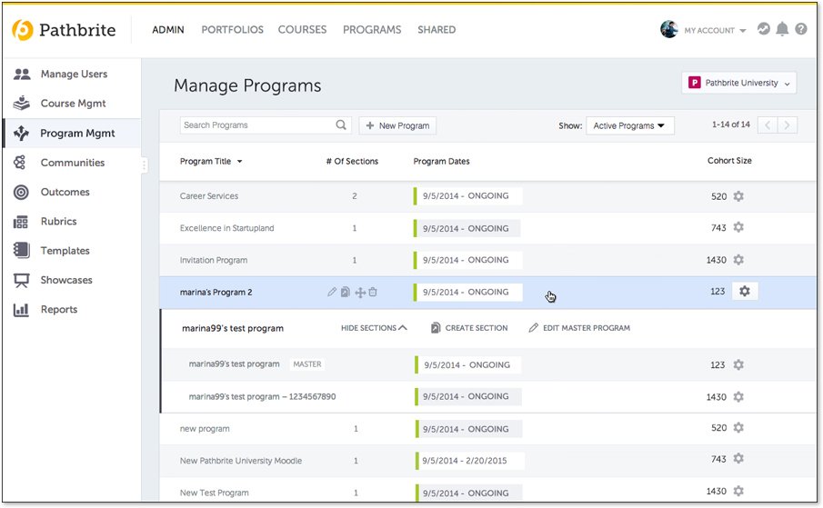Screen dimensions: 823x508
Task: Click the copy icon on marina's Program 2
Action: [x=346, y=292]
